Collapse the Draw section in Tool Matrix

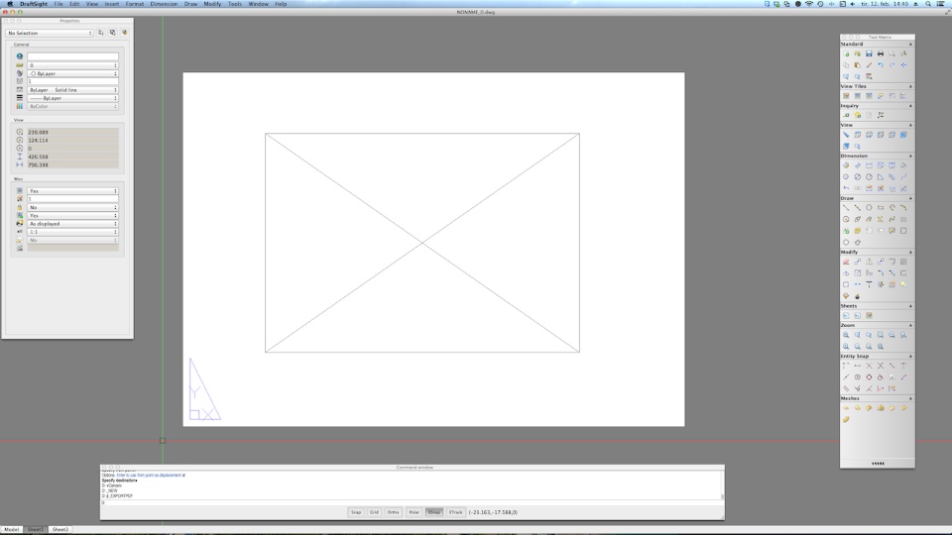(x=910, y=198)
